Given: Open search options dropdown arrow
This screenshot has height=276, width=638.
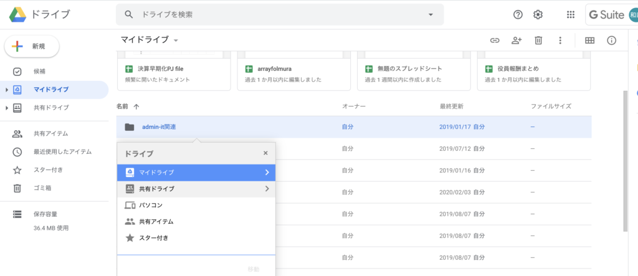Looking at the screenshot, I should click(431, 15).
